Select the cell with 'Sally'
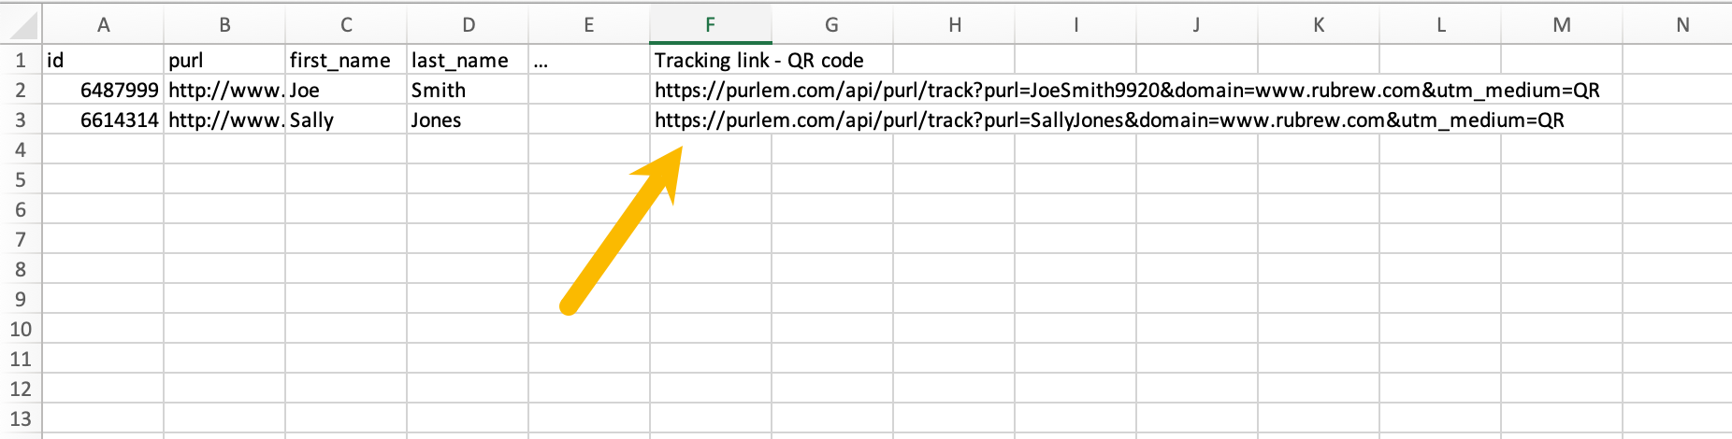 346,120
